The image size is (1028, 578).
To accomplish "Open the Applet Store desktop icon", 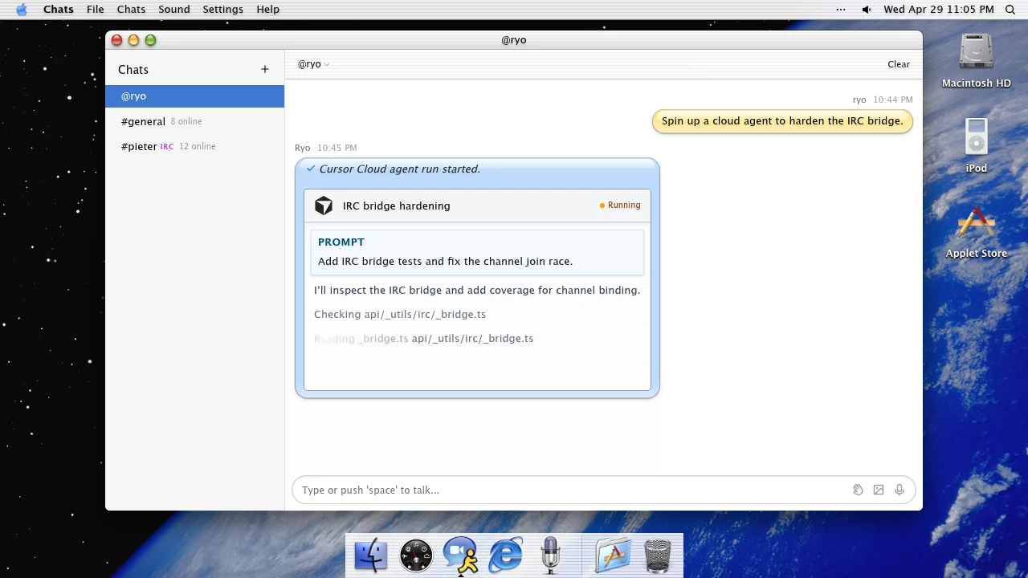I will click(977, 233).
